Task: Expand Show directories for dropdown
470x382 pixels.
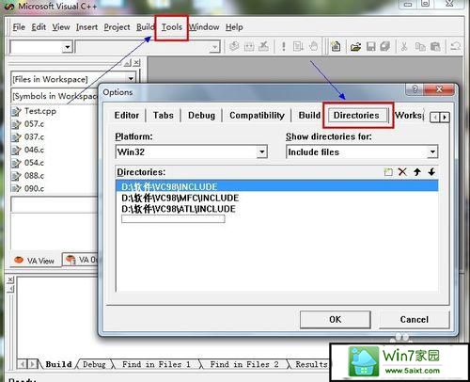Action: (x=432, y=152)
